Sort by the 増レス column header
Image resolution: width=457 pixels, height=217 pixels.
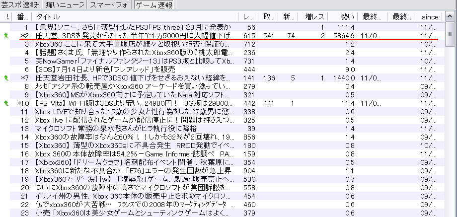click(x=313, y=17)
